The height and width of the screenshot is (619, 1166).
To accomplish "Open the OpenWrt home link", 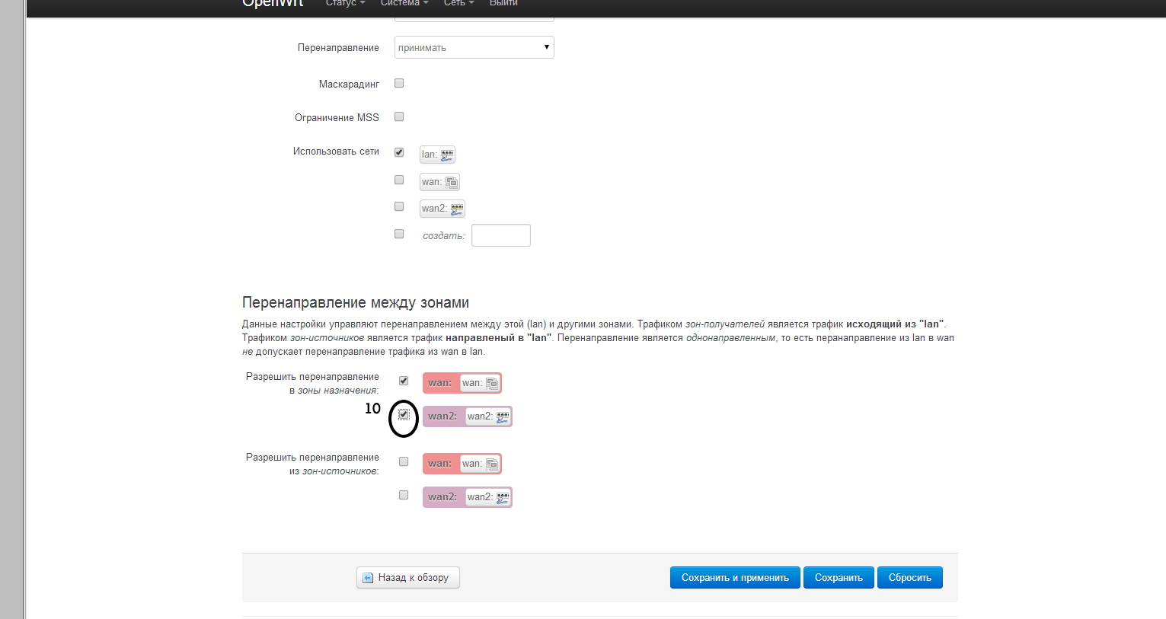I will tap(273, 3).
